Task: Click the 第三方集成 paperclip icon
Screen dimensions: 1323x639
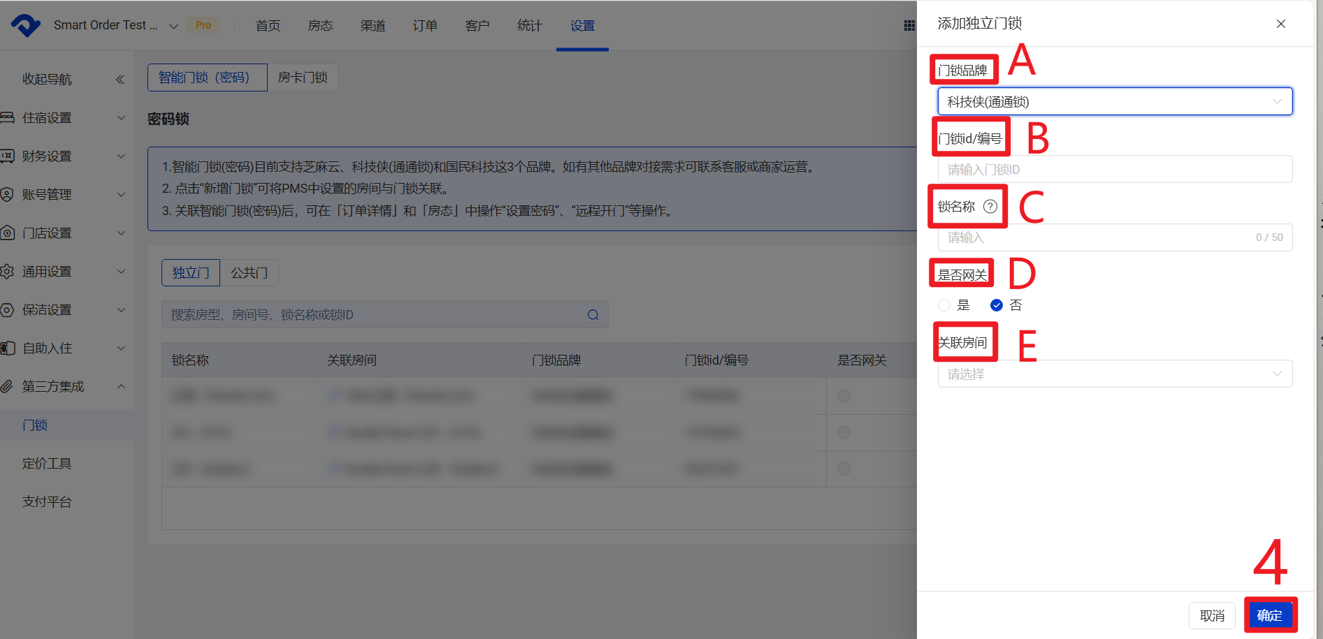Action: 8,386
